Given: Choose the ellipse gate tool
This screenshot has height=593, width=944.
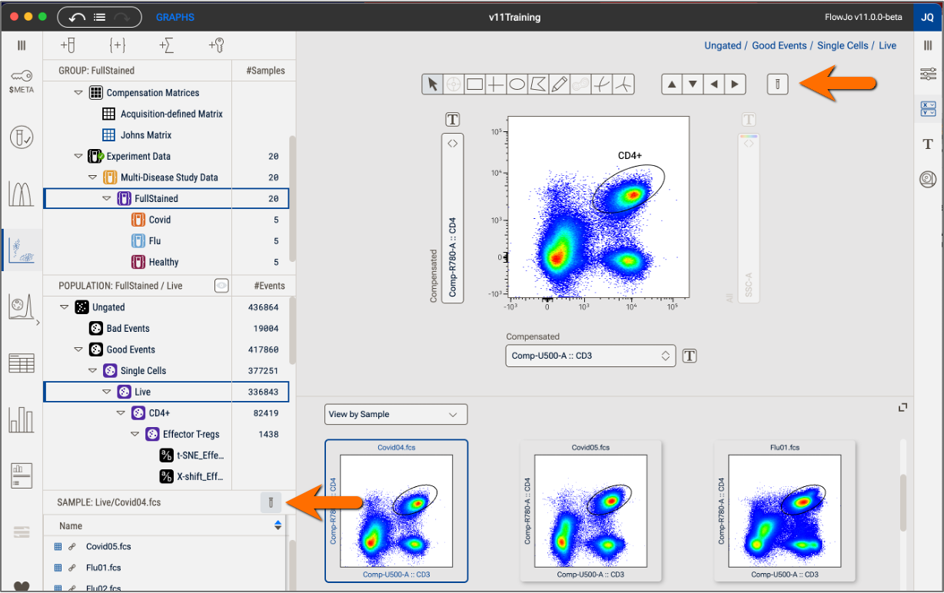Looking at the screenshot, I should 517,84.
